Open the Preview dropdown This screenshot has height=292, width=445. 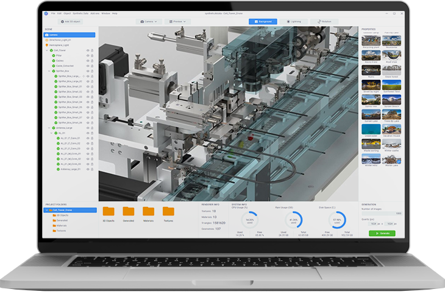[177, 21]
